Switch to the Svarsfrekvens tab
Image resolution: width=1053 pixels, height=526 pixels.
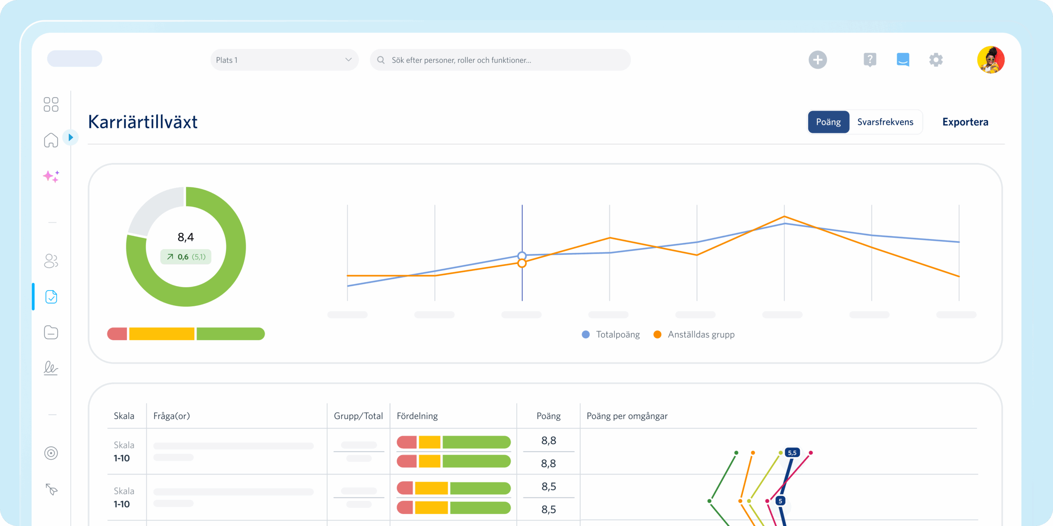tap(885, 122)
